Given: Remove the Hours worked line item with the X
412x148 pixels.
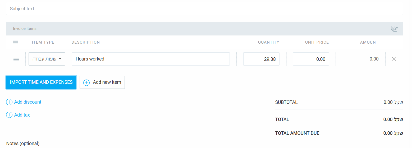Looking at the screenshot, I should 394,59.
